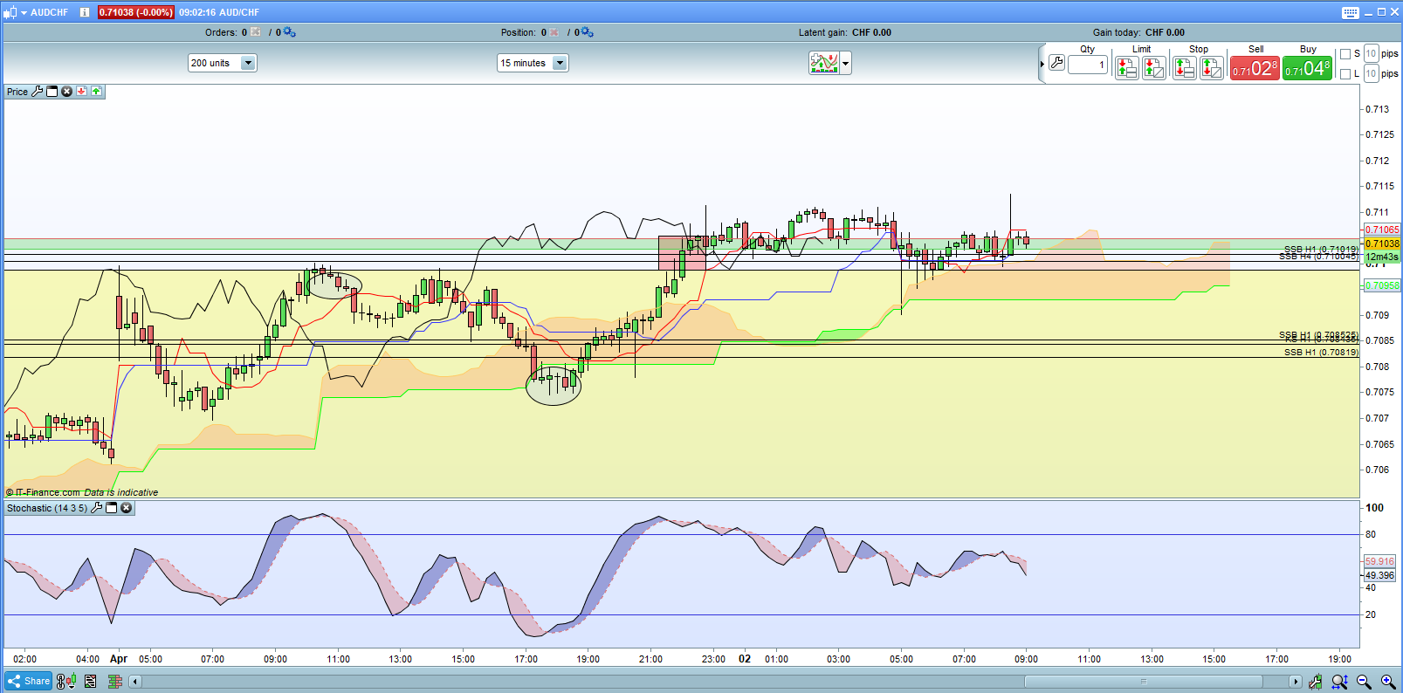Image resolution: width=1403 pixels, height=693 pixels.
Task: Remove the Stochastic indicator panel
Action: pos(127,508)
